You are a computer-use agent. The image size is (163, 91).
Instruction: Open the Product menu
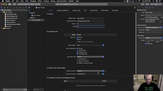(x=46, y=1)
